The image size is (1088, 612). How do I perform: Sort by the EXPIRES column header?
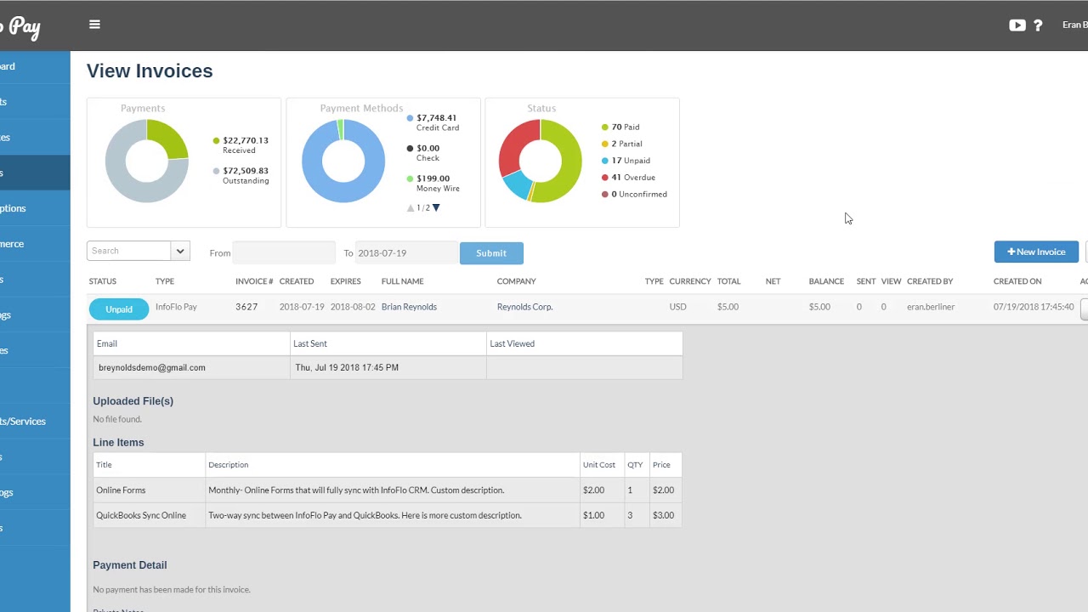coord(346,281)
